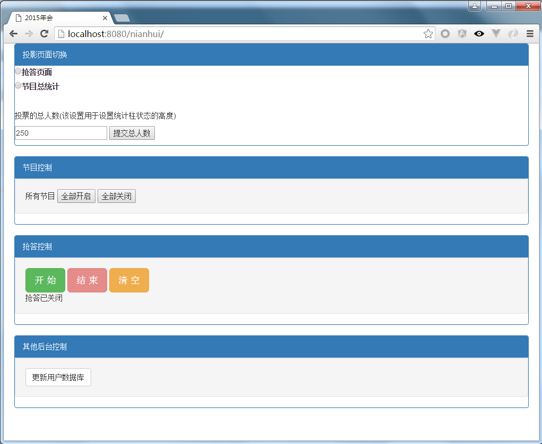This screenshot has width=542, height=444.
Task: Minimize the Chrome window
Action: coord(494,6)
